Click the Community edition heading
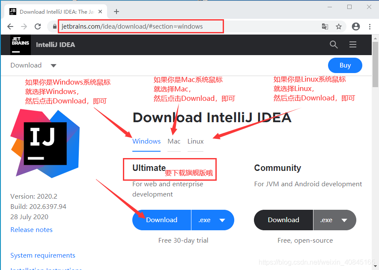This screenshot has width=379, height=270. click(x=278, y=168)
